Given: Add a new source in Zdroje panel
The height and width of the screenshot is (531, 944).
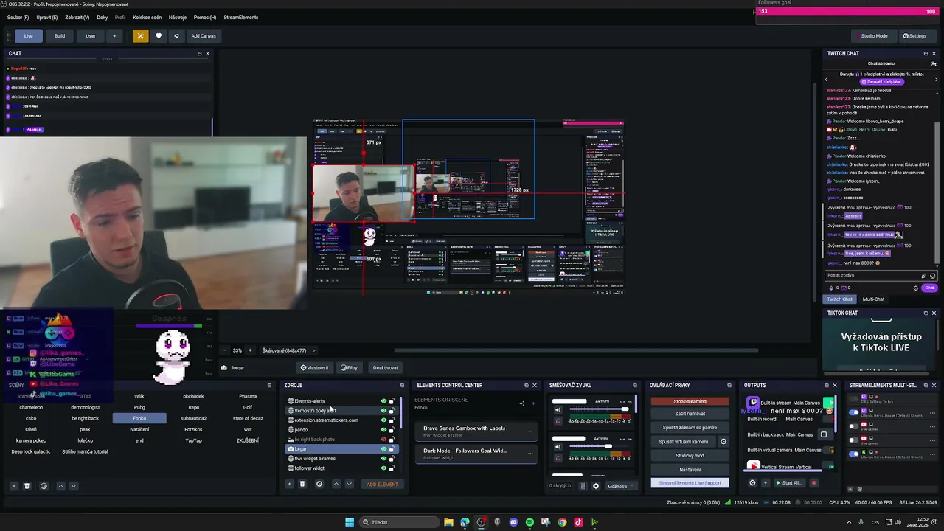Looking at the screenshot, I should pos(289,485).
